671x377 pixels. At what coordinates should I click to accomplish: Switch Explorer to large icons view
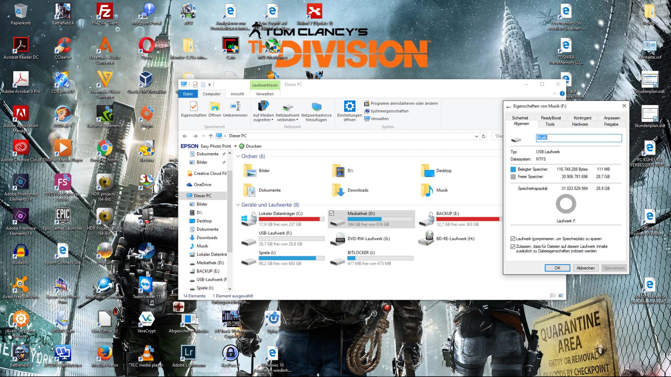pyautogui.click(x=561, y=296)
